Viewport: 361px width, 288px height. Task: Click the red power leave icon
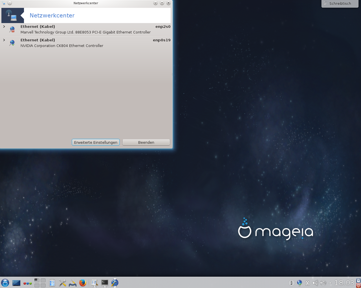tap(358, 285)
